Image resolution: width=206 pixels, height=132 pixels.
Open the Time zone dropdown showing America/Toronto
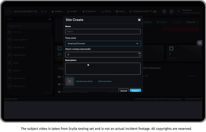103,43
